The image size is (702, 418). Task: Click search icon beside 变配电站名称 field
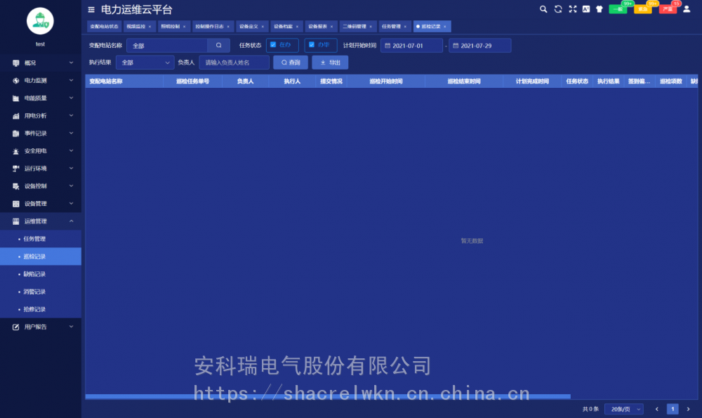coord(218,45)
